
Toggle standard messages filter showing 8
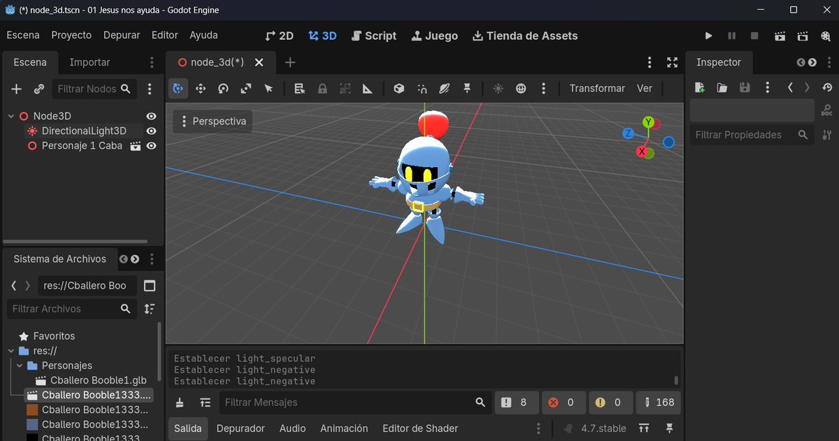tap(516, 403)
